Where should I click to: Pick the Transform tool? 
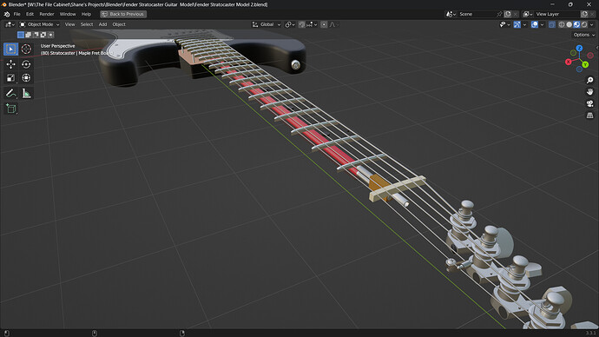pyautogui.click(x=26, y=78)
